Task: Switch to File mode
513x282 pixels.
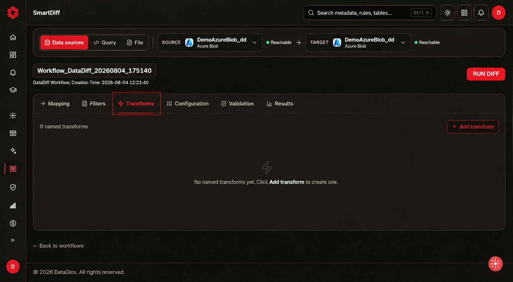Action: [135, 42]
